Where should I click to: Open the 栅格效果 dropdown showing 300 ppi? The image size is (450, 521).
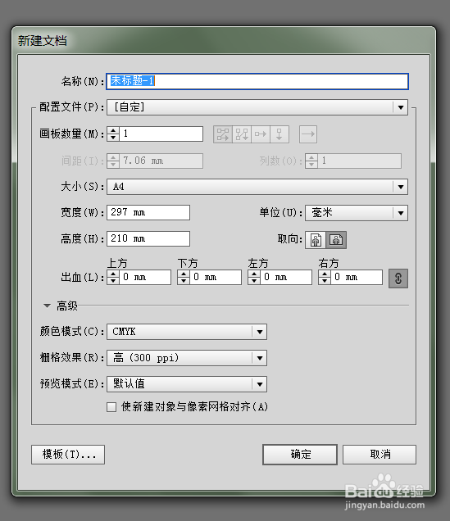coord(187,358)
